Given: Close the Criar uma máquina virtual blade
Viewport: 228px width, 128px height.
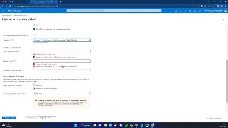Looking at the screenshot, I should coord(224,19).
